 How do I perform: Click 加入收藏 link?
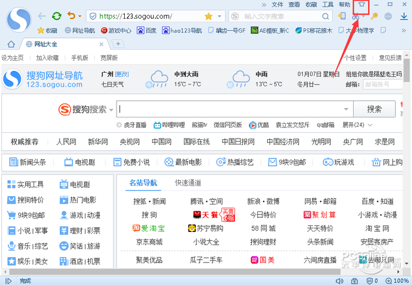pos(47,58)
